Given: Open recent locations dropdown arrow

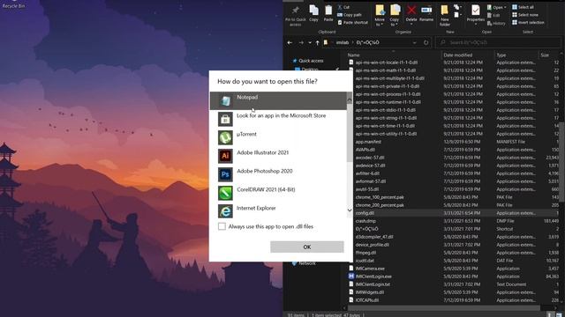Looking at the screenshot, I should click(310, 42).
